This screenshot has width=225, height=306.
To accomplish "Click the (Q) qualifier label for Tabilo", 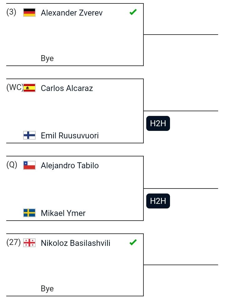I will point(12,165).
